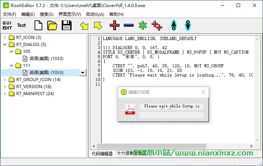Select the RT_VERSION (16) tree item
This screenshot has width=263, height=166.
point(34,86)
